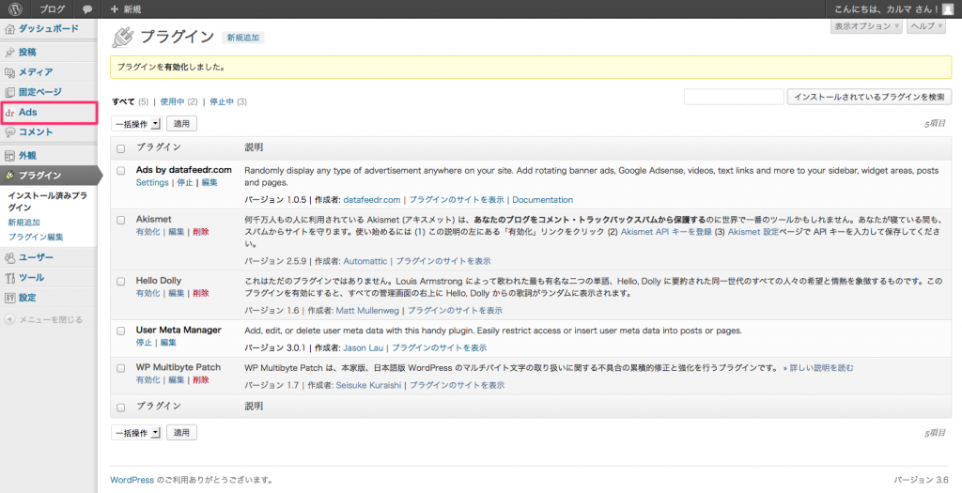
Task: Open Akismet API キーを登録 link
Action: [x=666, y=232]
